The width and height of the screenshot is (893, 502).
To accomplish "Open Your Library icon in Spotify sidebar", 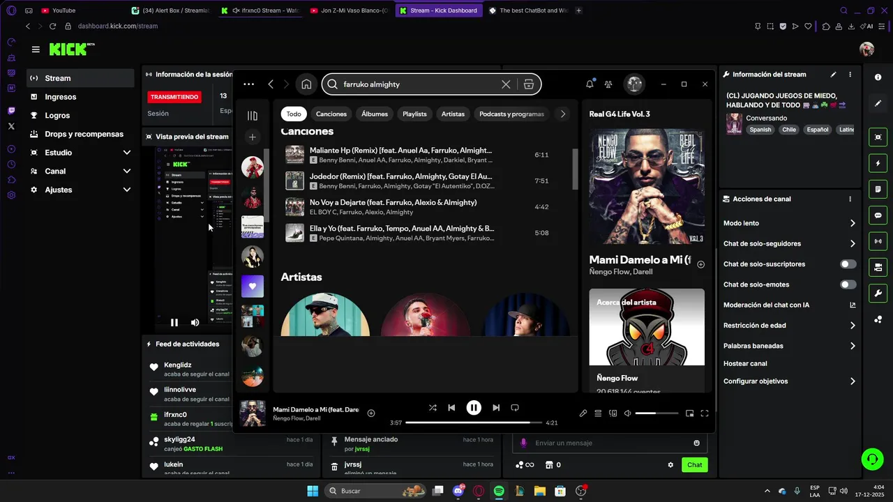I will 253,116.
